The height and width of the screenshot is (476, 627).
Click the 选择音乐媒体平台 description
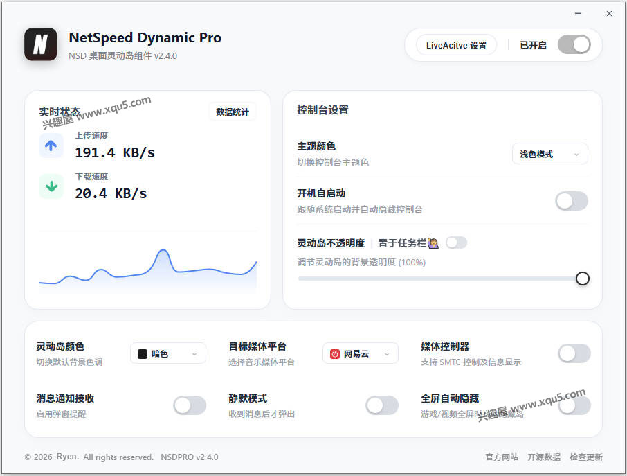(x=262, y=362)
